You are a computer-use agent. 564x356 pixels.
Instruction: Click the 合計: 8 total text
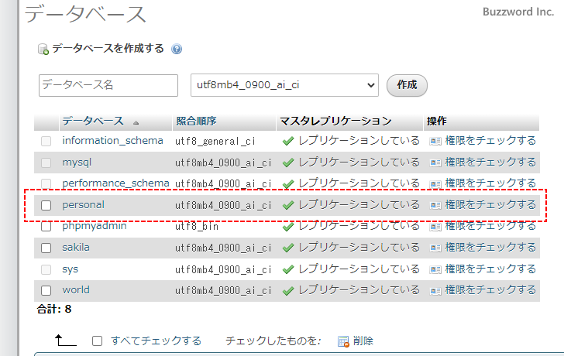tap(54, 309)
